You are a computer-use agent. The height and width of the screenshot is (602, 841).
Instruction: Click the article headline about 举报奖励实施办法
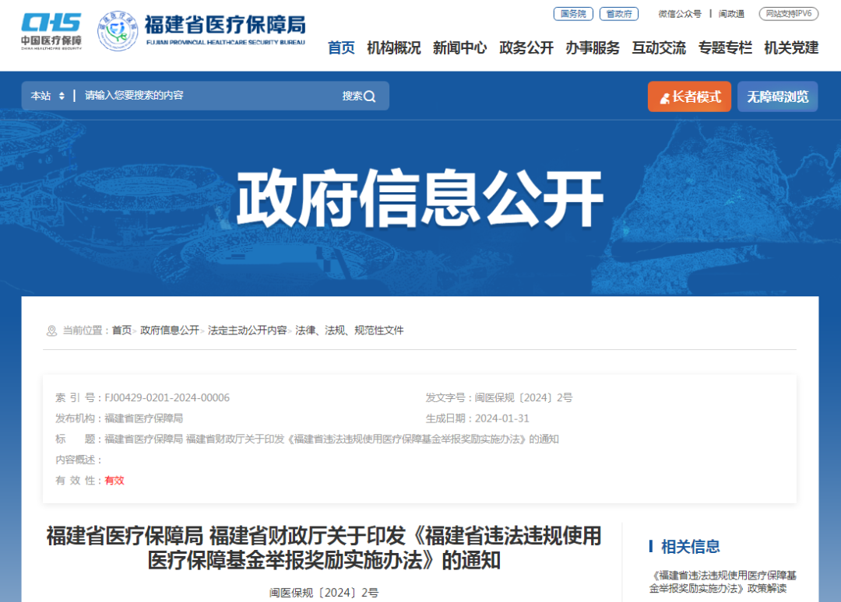click(324, 548)
